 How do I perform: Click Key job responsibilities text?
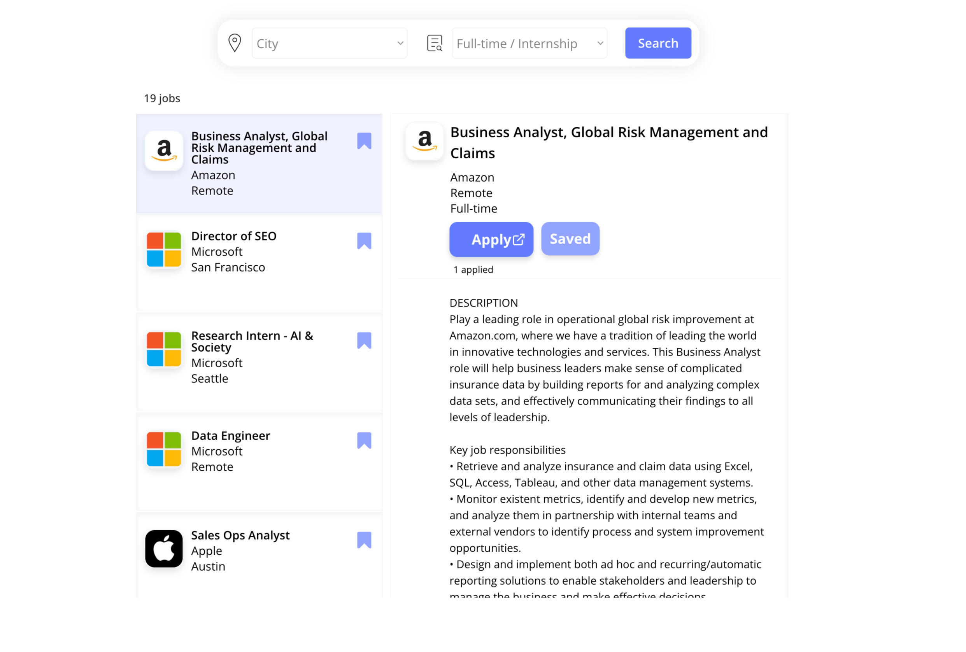pyautogui.click(x=508, y=450)
